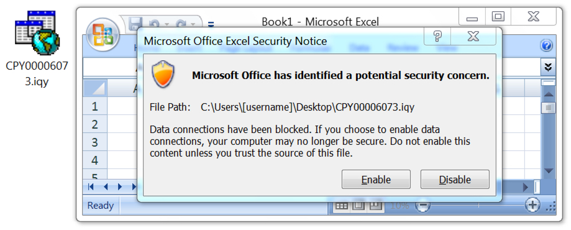Click the round Office Button logo
Screen dimensions: 571x230
tap(103, 35)
